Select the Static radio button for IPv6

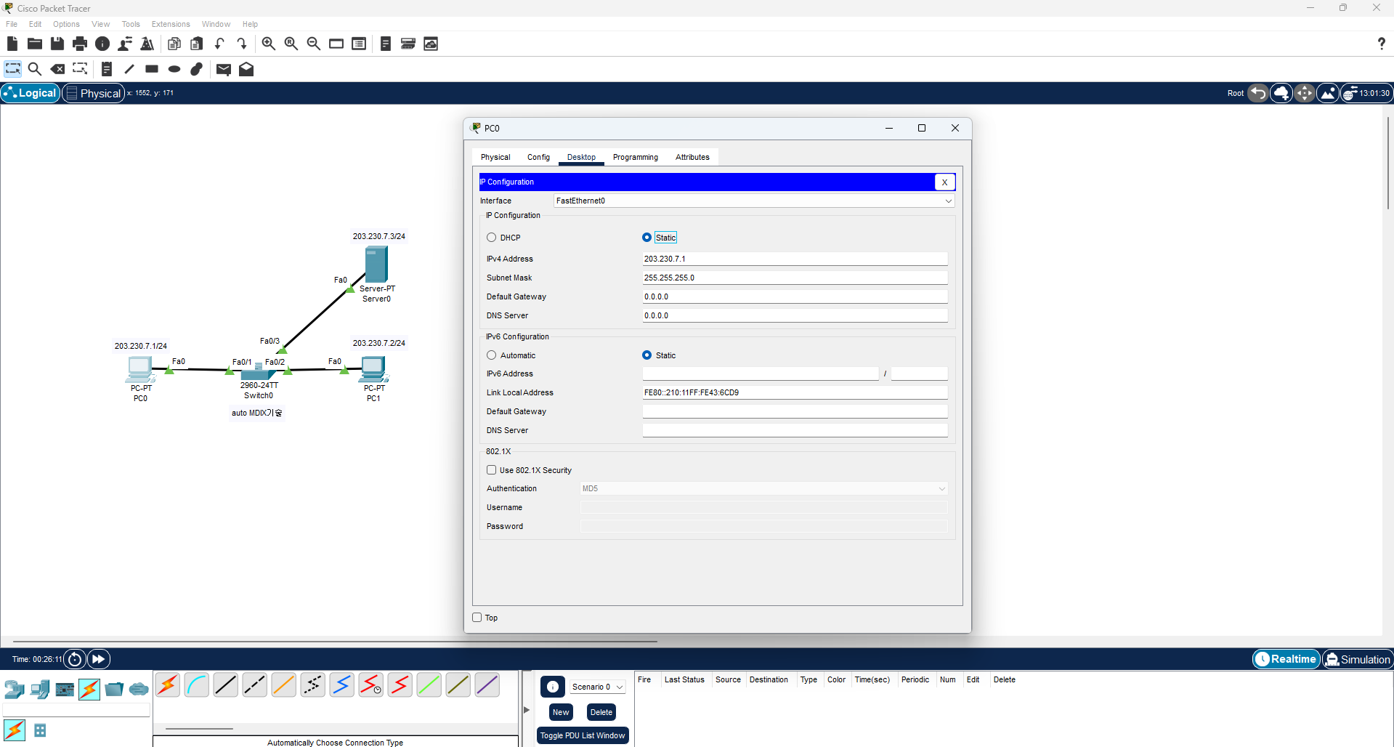[647, 355]
